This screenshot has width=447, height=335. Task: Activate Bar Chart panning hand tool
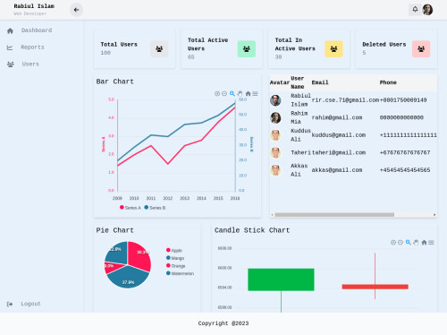click(x=240, y=94)
